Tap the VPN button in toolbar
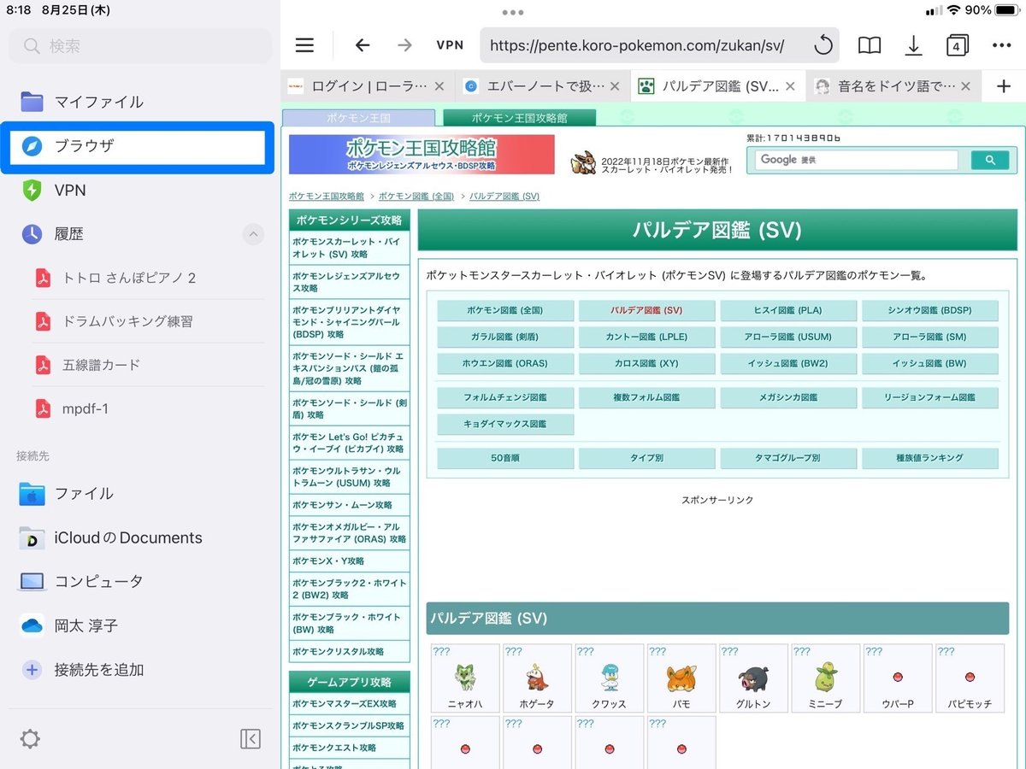Screen dimensions: 1026x769 click(x=450, y=45)
